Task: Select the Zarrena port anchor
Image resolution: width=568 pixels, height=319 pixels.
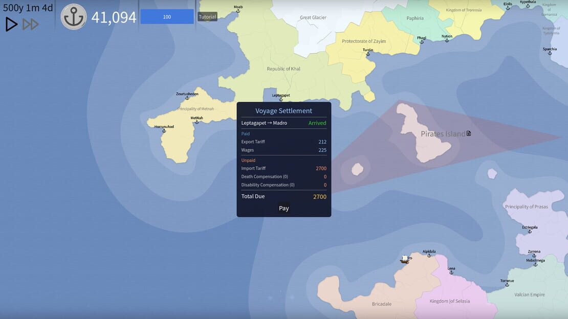Action: tap(534, 256)
